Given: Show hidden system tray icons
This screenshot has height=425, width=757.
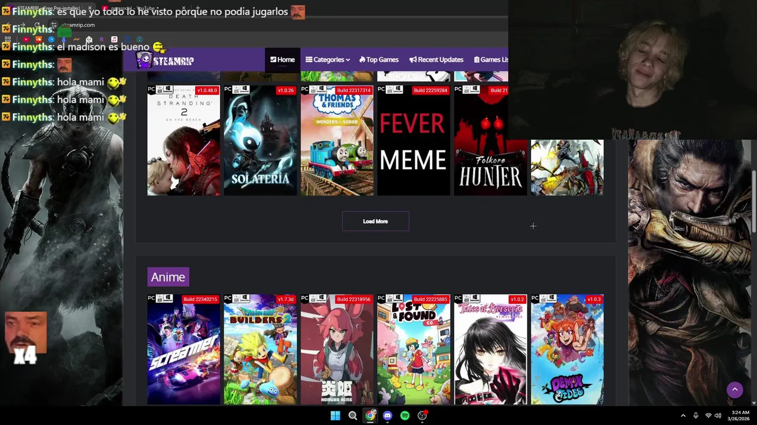Looking at the screenshot, I should point(683,416).
